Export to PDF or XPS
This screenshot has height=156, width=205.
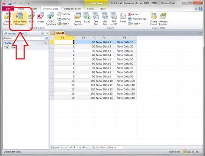point(114,19)
